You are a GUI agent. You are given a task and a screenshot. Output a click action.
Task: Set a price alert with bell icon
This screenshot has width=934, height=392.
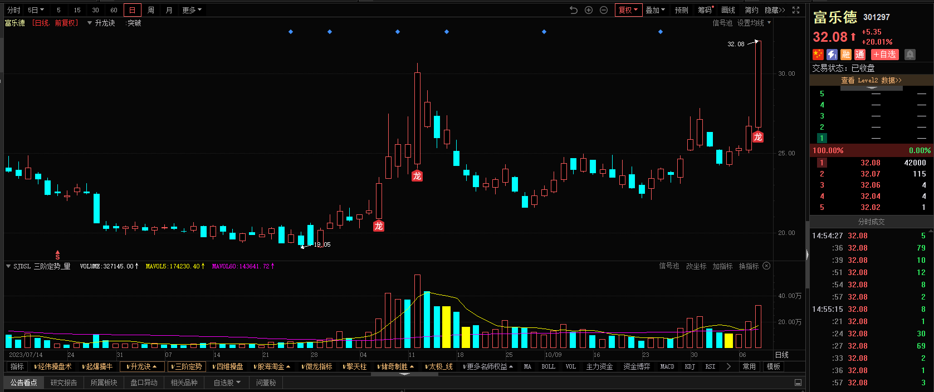[909, 54]
